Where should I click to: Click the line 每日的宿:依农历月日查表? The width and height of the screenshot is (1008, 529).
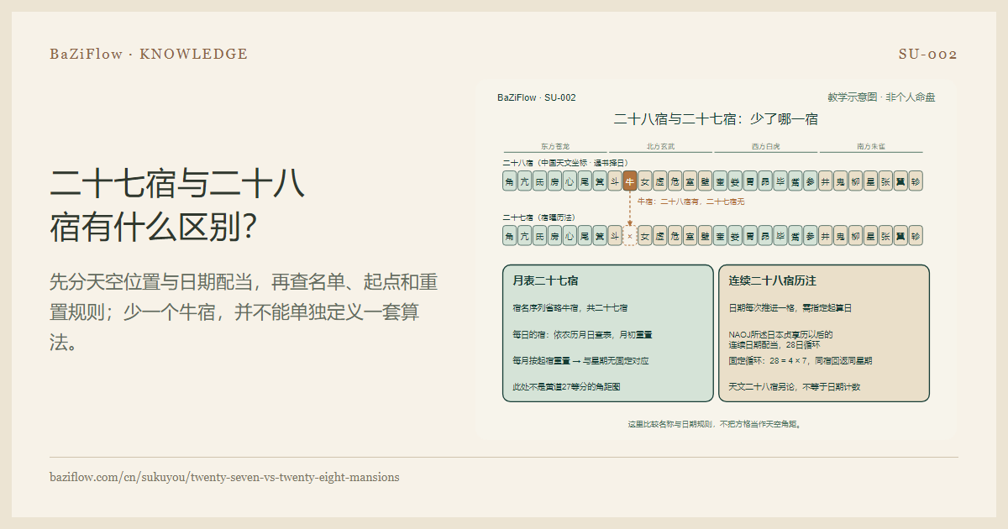tap(582, 334)
